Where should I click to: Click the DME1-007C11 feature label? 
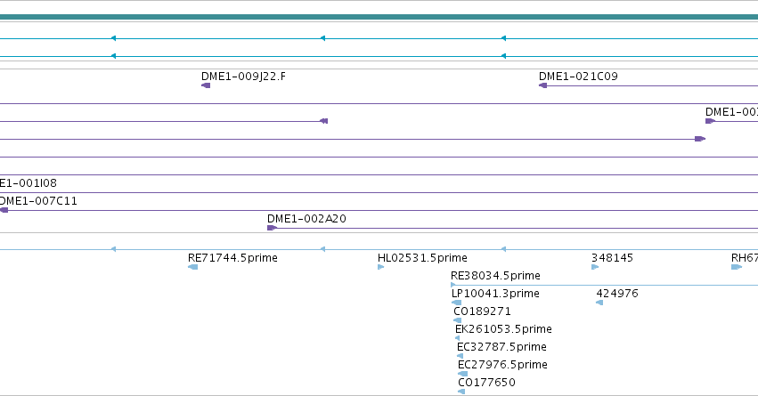point(38,201)
